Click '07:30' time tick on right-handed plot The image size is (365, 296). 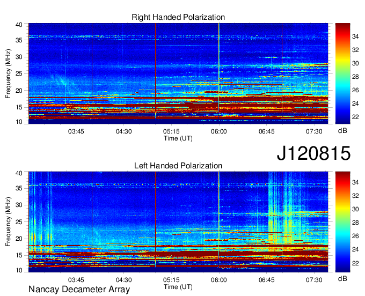click(314, 131)
